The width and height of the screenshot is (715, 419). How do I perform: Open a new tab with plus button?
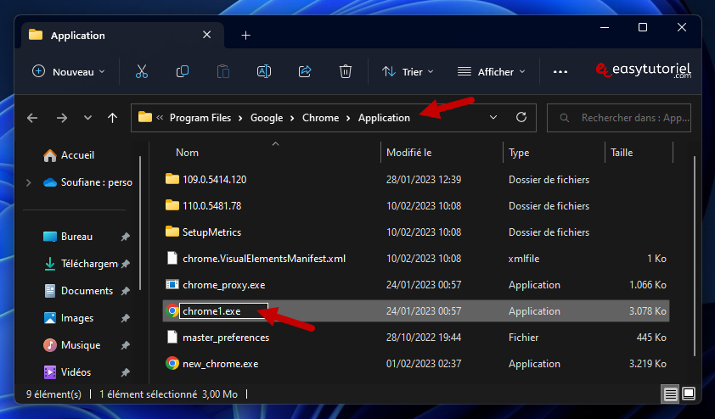pos(245,36)
